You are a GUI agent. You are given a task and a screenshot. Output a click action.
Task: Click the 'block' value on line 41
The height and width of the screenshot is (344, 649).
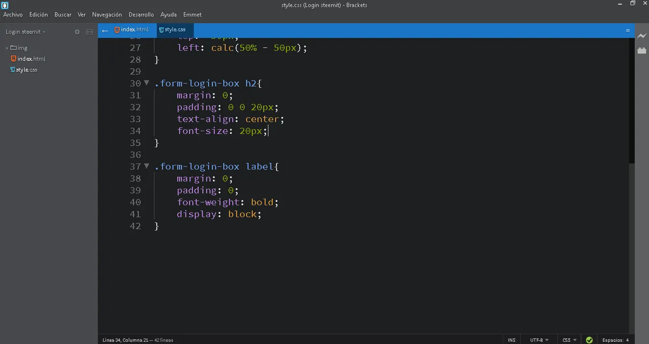pyautogui.click(x=242, y=214)
